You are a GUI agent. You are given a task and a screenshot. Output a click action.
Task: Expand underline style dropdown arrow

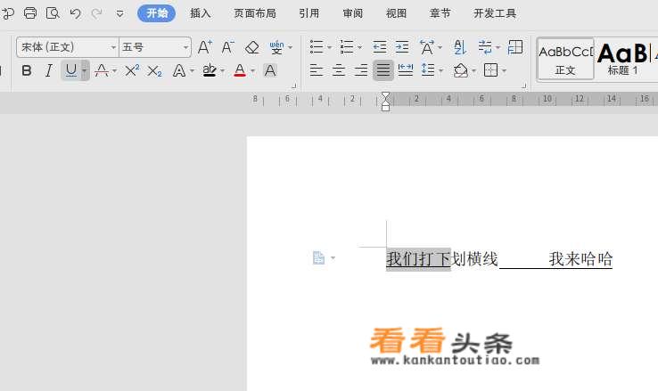(85, 70)
